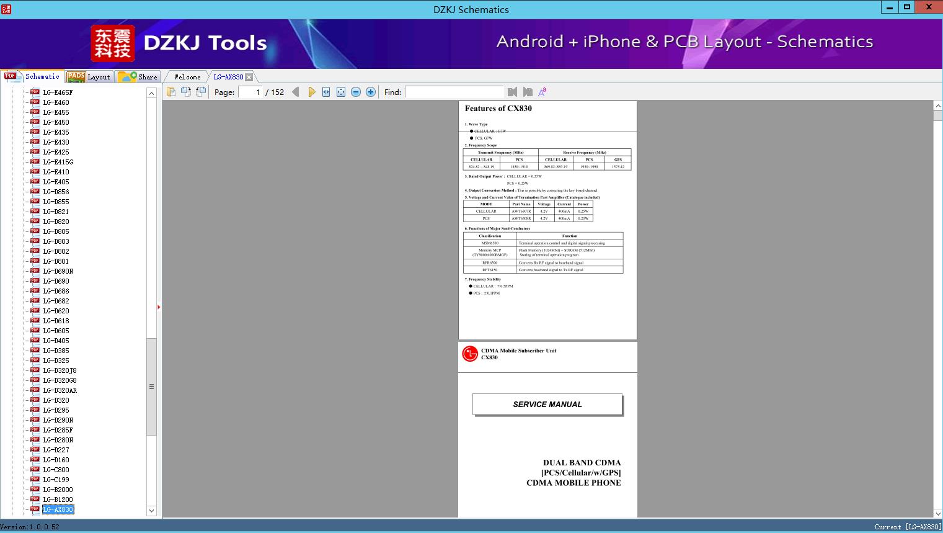Click the copy pages toolbar icon
This screenshot has width=943, height=533.
point(171,92)
